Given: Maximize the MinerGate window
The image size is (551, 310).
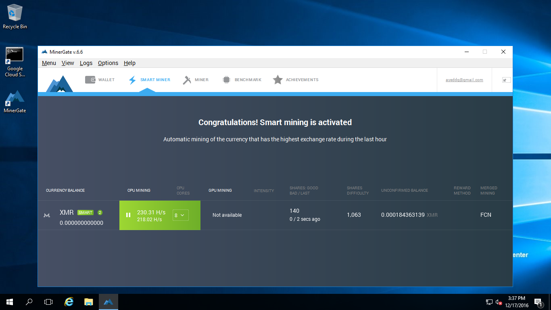Looking at the screenshot, I should pos(485,52).
